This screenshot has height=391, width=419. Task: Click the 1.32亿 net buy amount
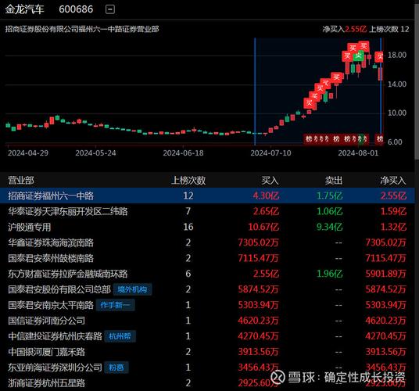[x=393, y=227]
